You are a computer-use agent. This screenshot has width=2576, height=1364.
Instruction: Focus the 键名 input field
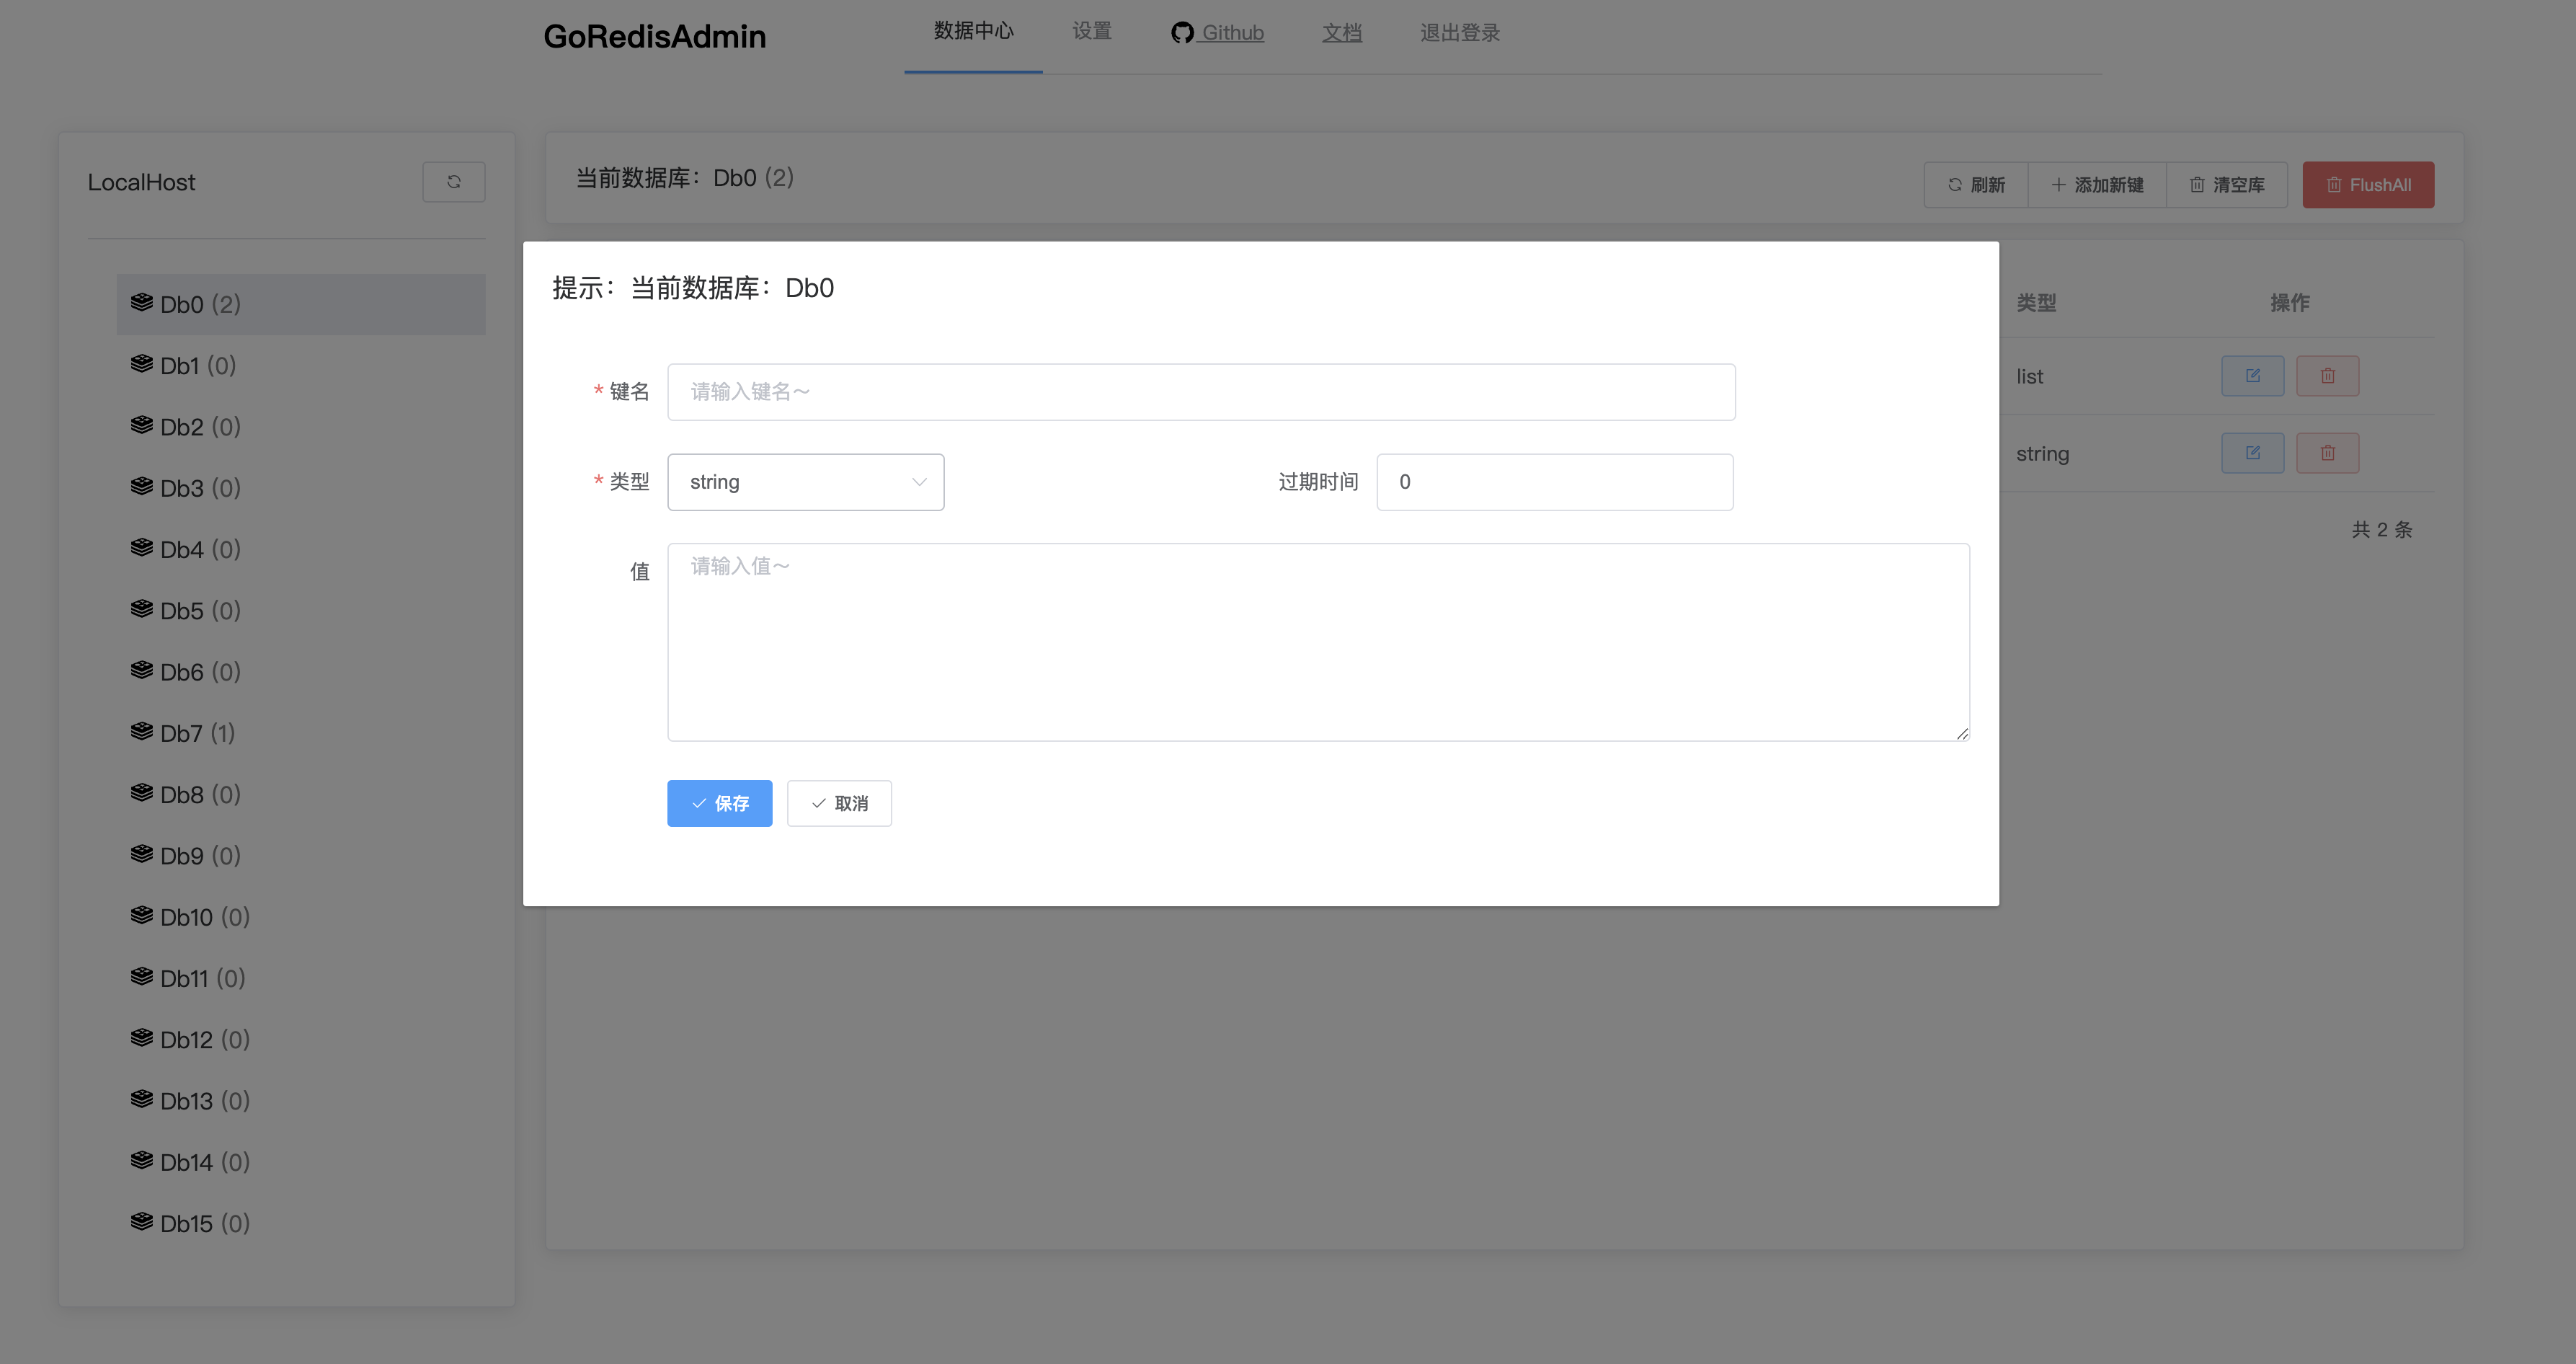tap(1201, 392)
